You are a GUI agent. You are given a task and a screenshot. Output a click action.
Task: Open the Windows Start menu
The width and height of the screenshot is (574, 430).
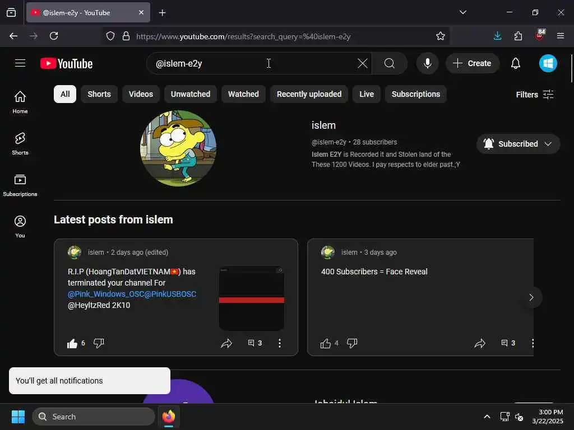coord(18,417)
